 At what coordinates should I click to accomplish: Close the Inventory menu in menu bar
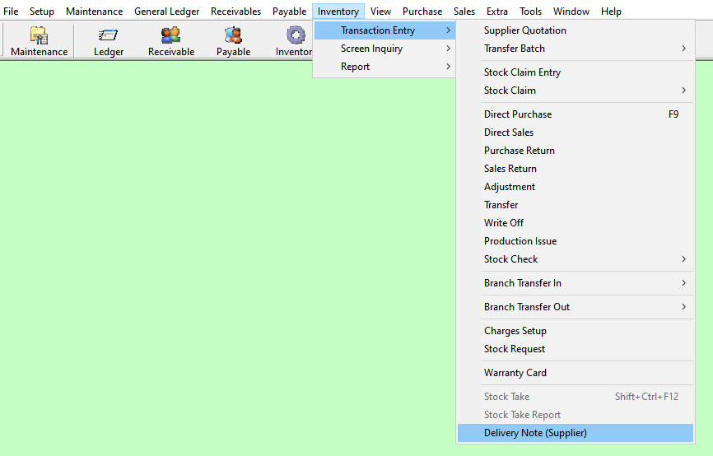click(338, 12)
